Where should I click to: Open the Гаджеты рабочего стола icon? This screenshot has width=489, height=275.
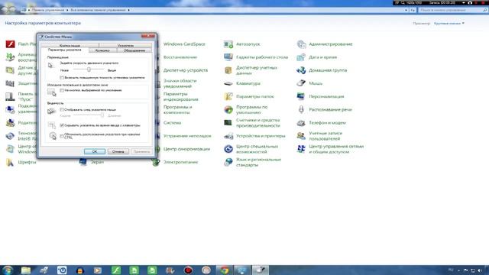[228, 57]
